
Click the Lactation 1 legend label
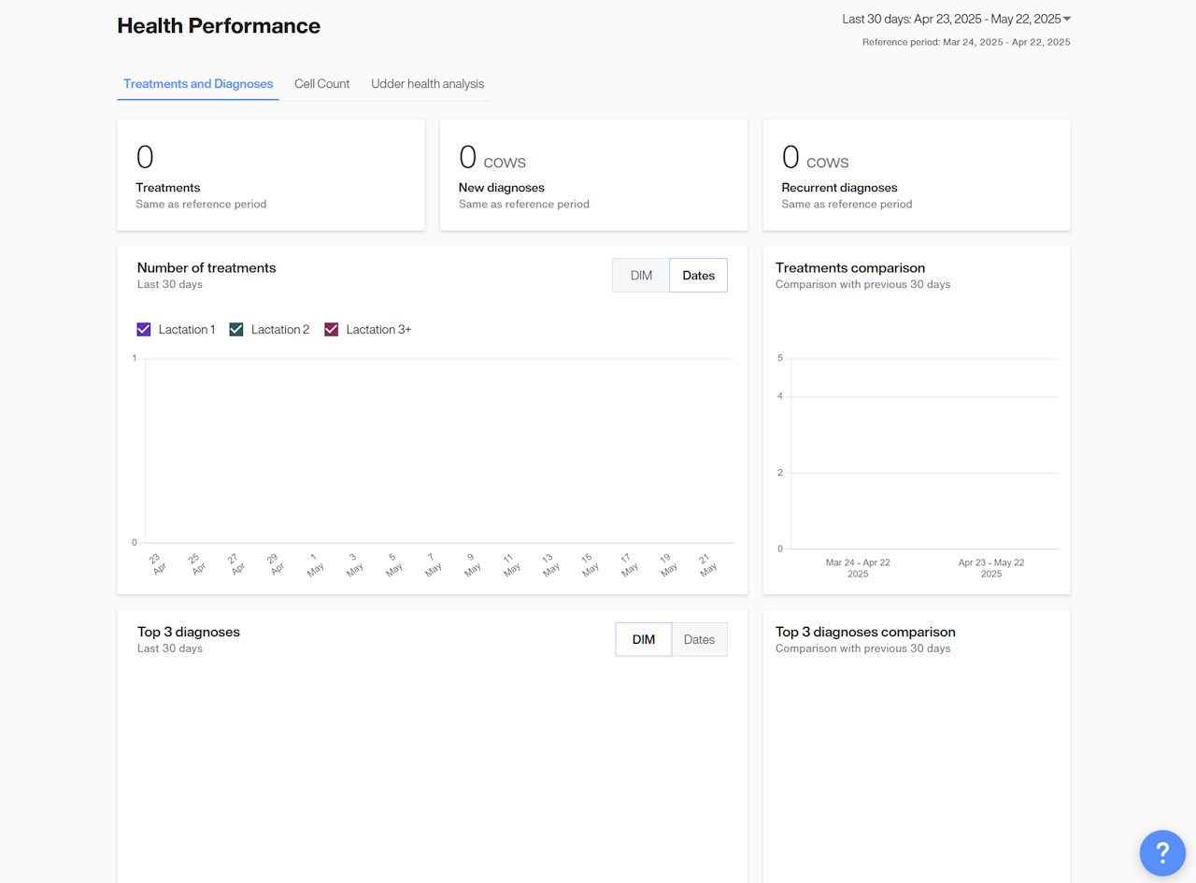(x=187, y=330)
